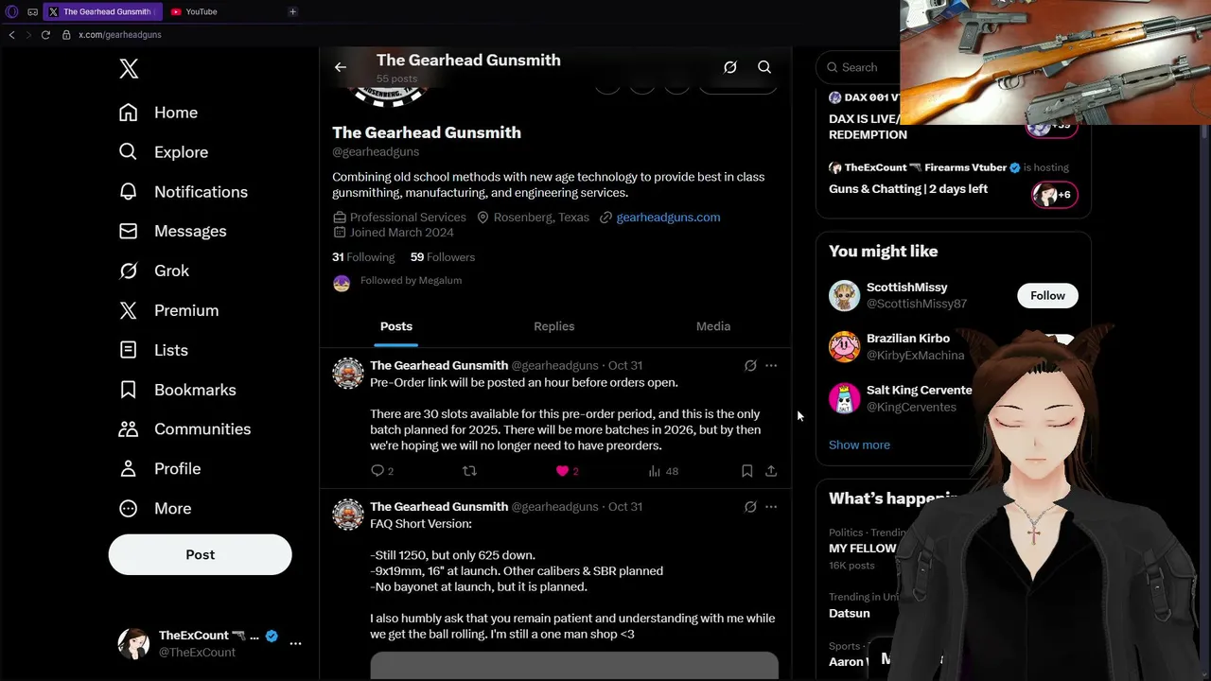Click the browser forward arrow
The height and width of the screenshot is (681, 1211).
[x=27, y=35]
